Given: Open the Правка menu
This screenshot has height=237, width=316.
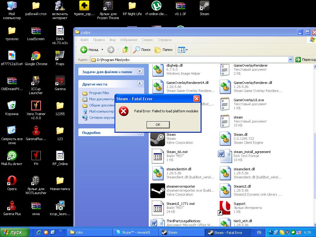Looking at the screenshot, I should [x=99, y=40].
